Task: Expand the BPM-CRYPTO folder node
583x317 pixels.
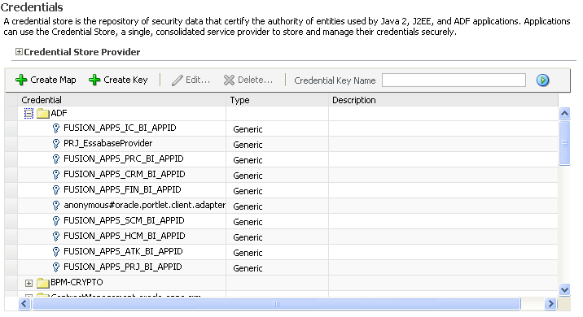Action: 28,283
